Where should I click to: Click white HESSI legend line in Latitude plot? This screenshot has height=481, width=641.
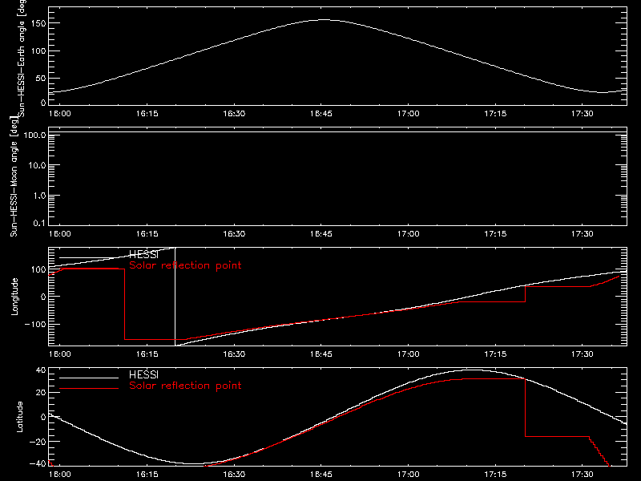click(x=89, y=378)
